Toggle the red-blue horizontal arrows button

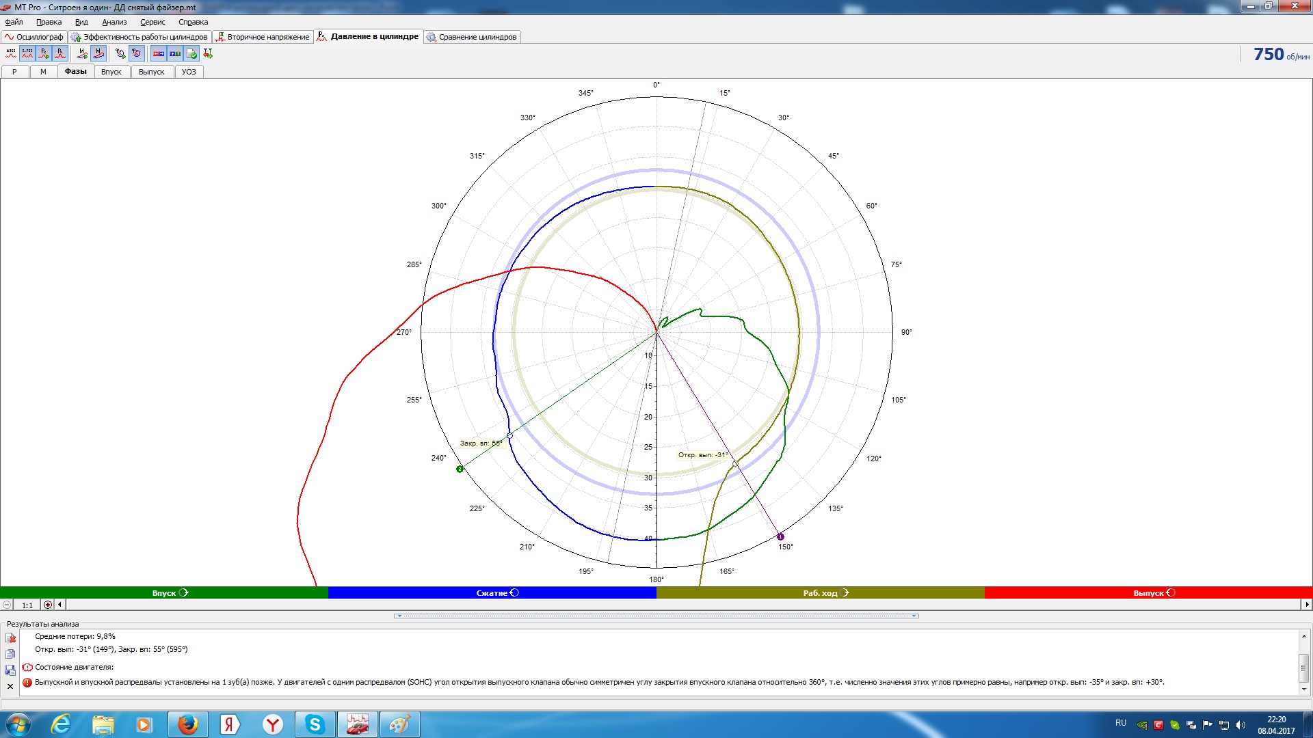point(159,53)
